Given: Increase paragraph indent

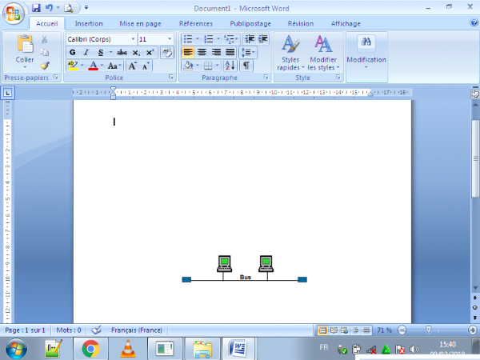Looking at the screenshot, I should [263, 39].
